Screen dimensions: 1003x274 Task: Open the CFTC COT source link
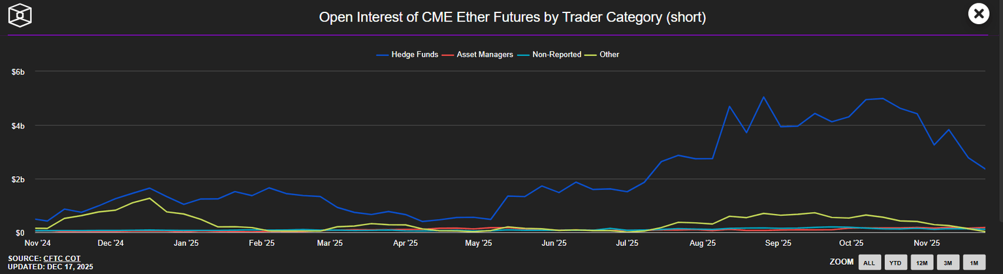point(62,259)
